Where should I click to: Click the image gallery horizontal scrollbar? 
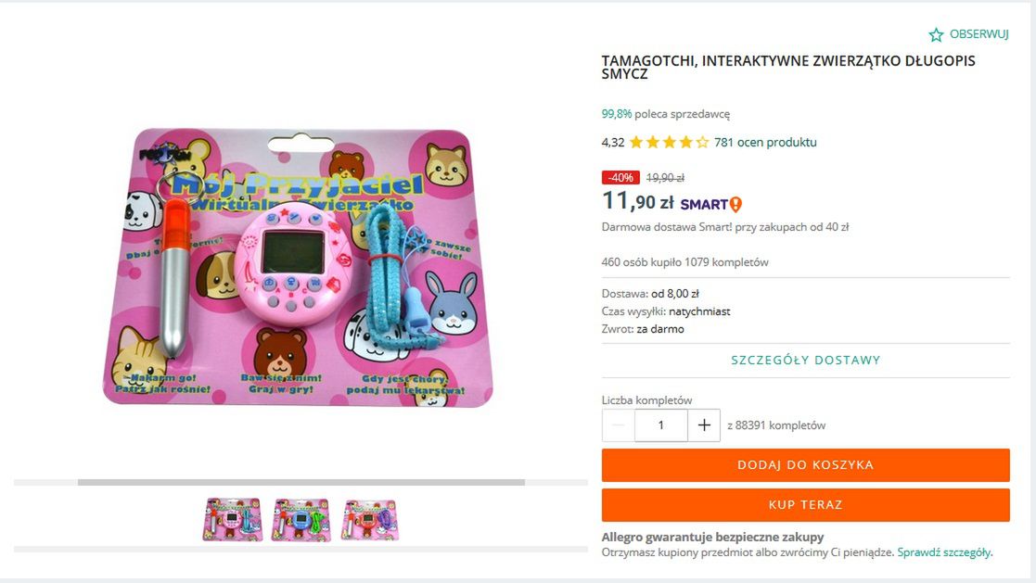(301, 482)
